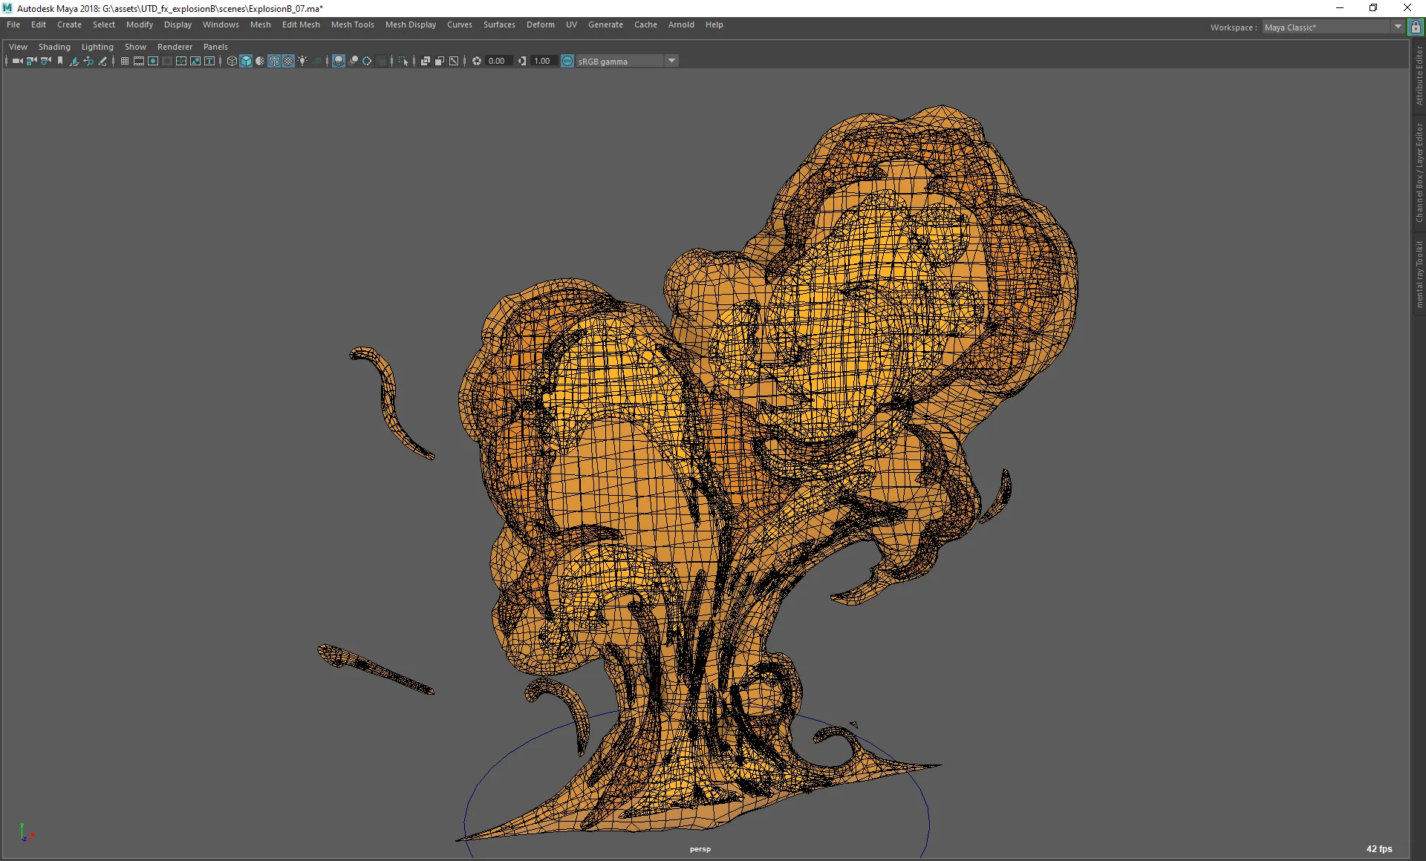Open the Workspace Maya Classic dropdown

(1333, 27)
